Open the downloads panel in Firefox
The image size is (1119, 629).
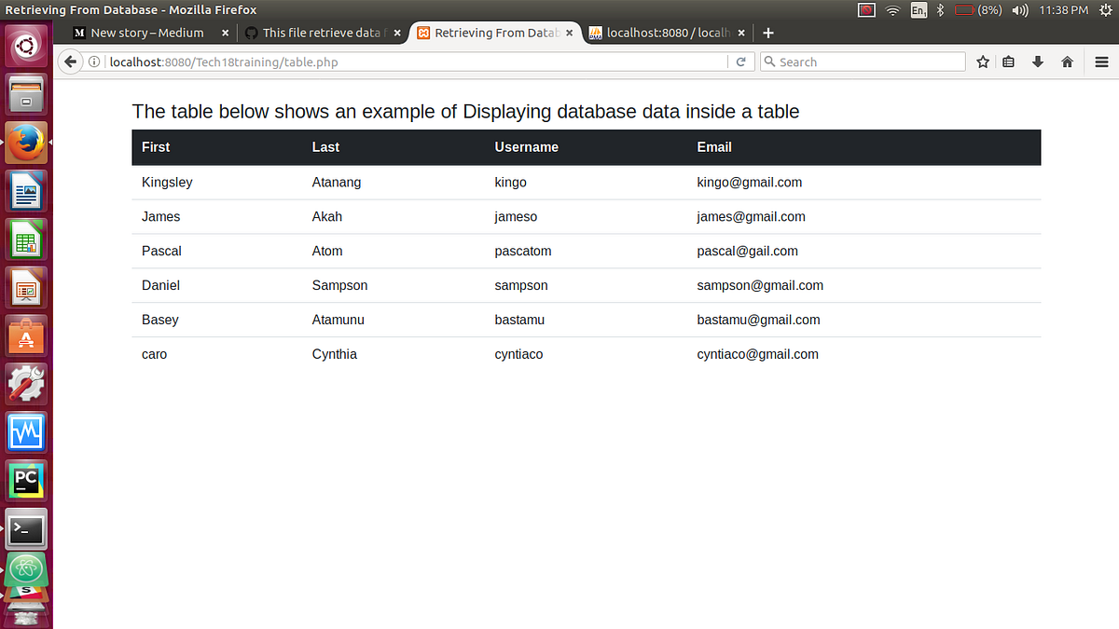(x=1037, y=62)
